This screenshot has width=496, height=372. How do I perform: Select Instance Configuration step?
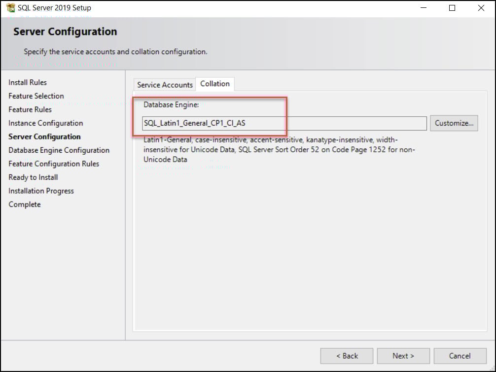point(45,123)
